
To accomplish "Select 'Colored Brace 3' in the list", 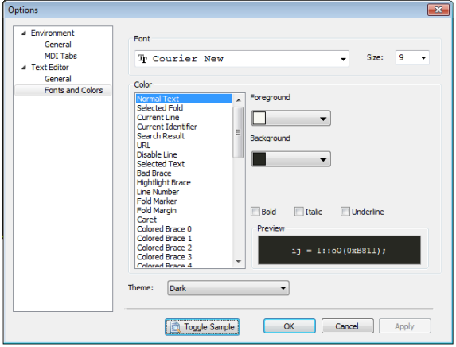I will click(184, 257).
